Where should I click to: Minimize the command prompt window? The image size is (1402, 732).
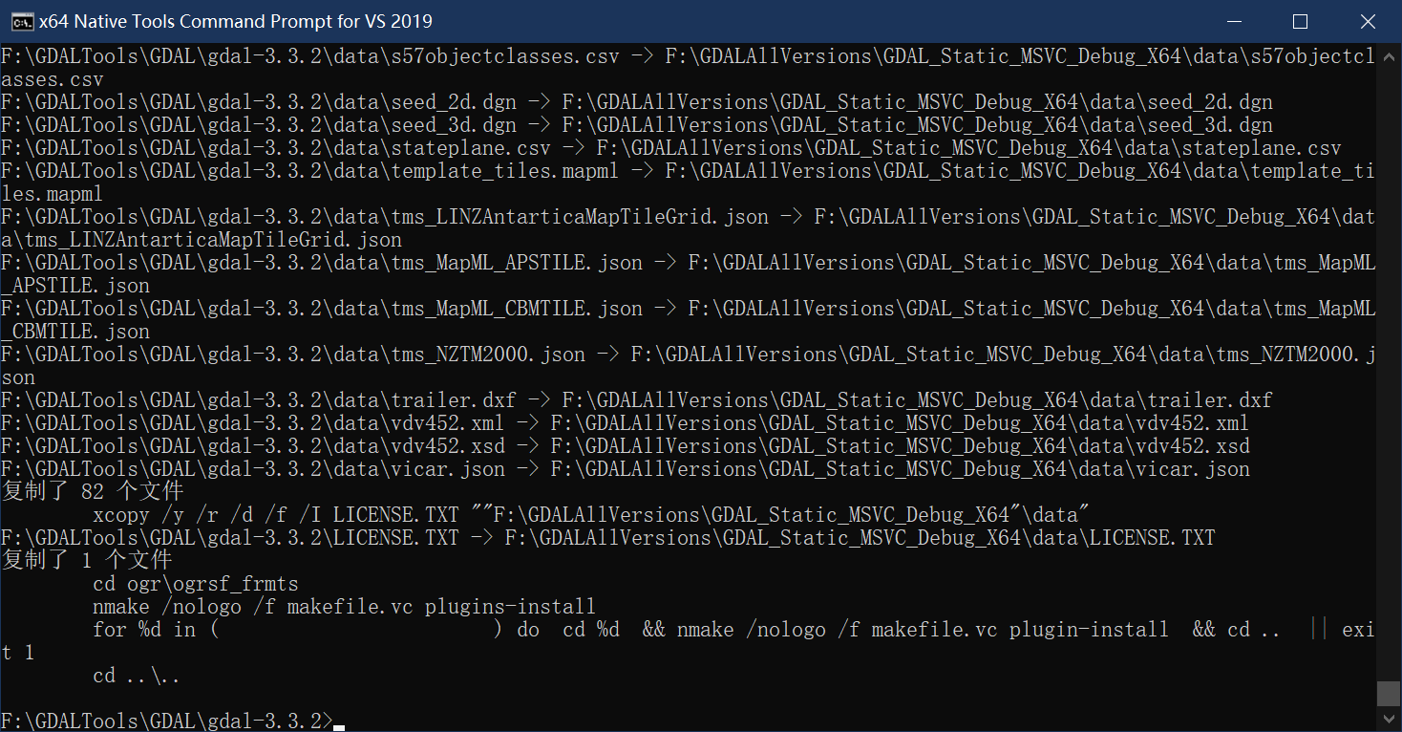(1236, 21)
